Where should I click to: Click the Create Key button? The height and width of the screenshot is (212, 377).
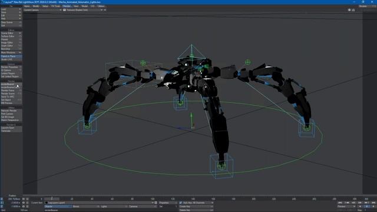point(196,207)
